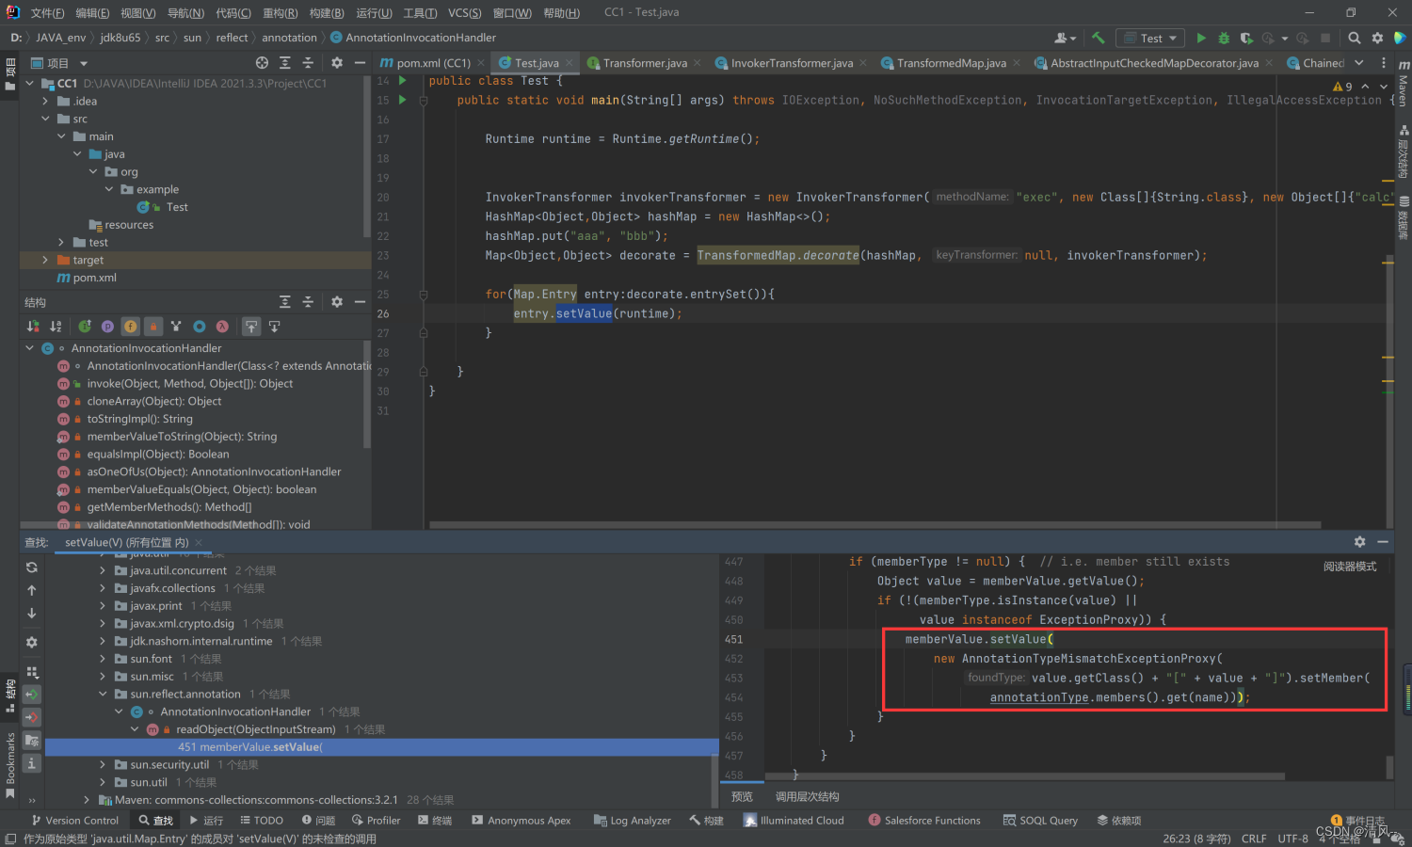Collapse the CC1 project root node
Screen dimensions: 1412x847
pos(30,84)
